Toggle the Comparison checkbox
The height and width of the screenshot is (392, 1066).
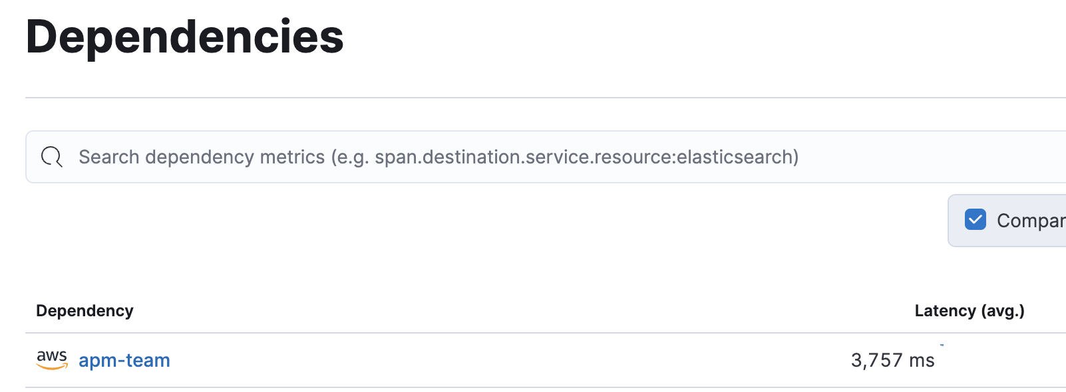pos(976,219)
